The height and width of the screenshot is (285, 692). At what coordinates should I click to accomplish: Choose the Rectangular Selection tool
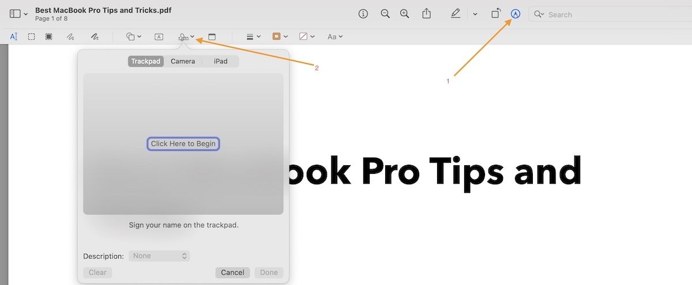tap(32, 37)
